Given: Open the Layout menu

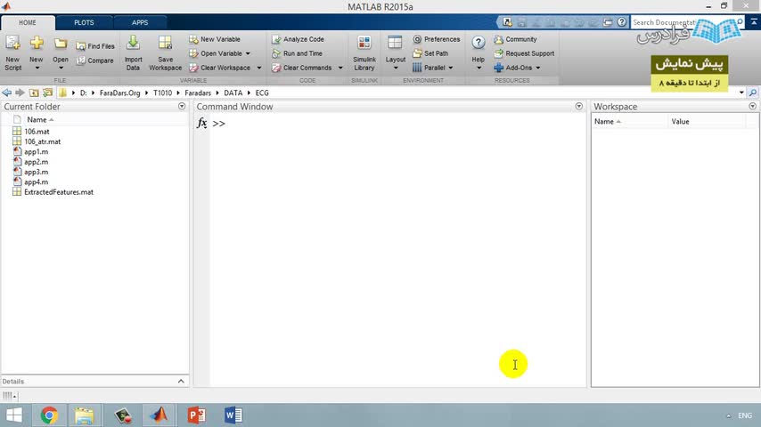Looking at the screenshot, I should tap(395, 52).
